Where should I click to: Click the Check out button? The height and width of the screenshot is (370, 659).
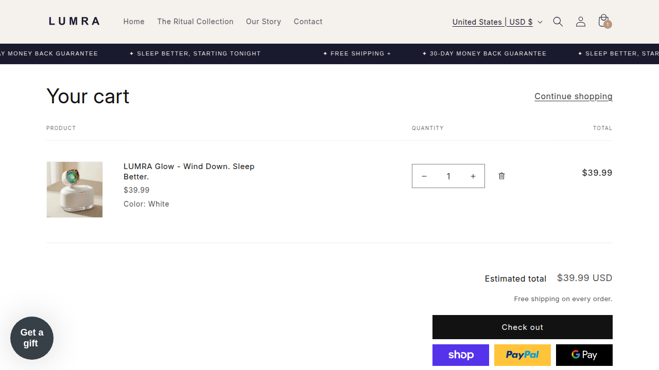523,327
